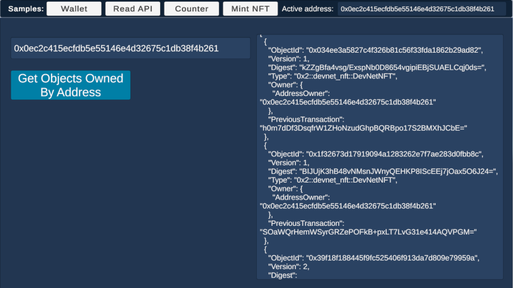Click the Active address label text

click(x=307, y=9)
